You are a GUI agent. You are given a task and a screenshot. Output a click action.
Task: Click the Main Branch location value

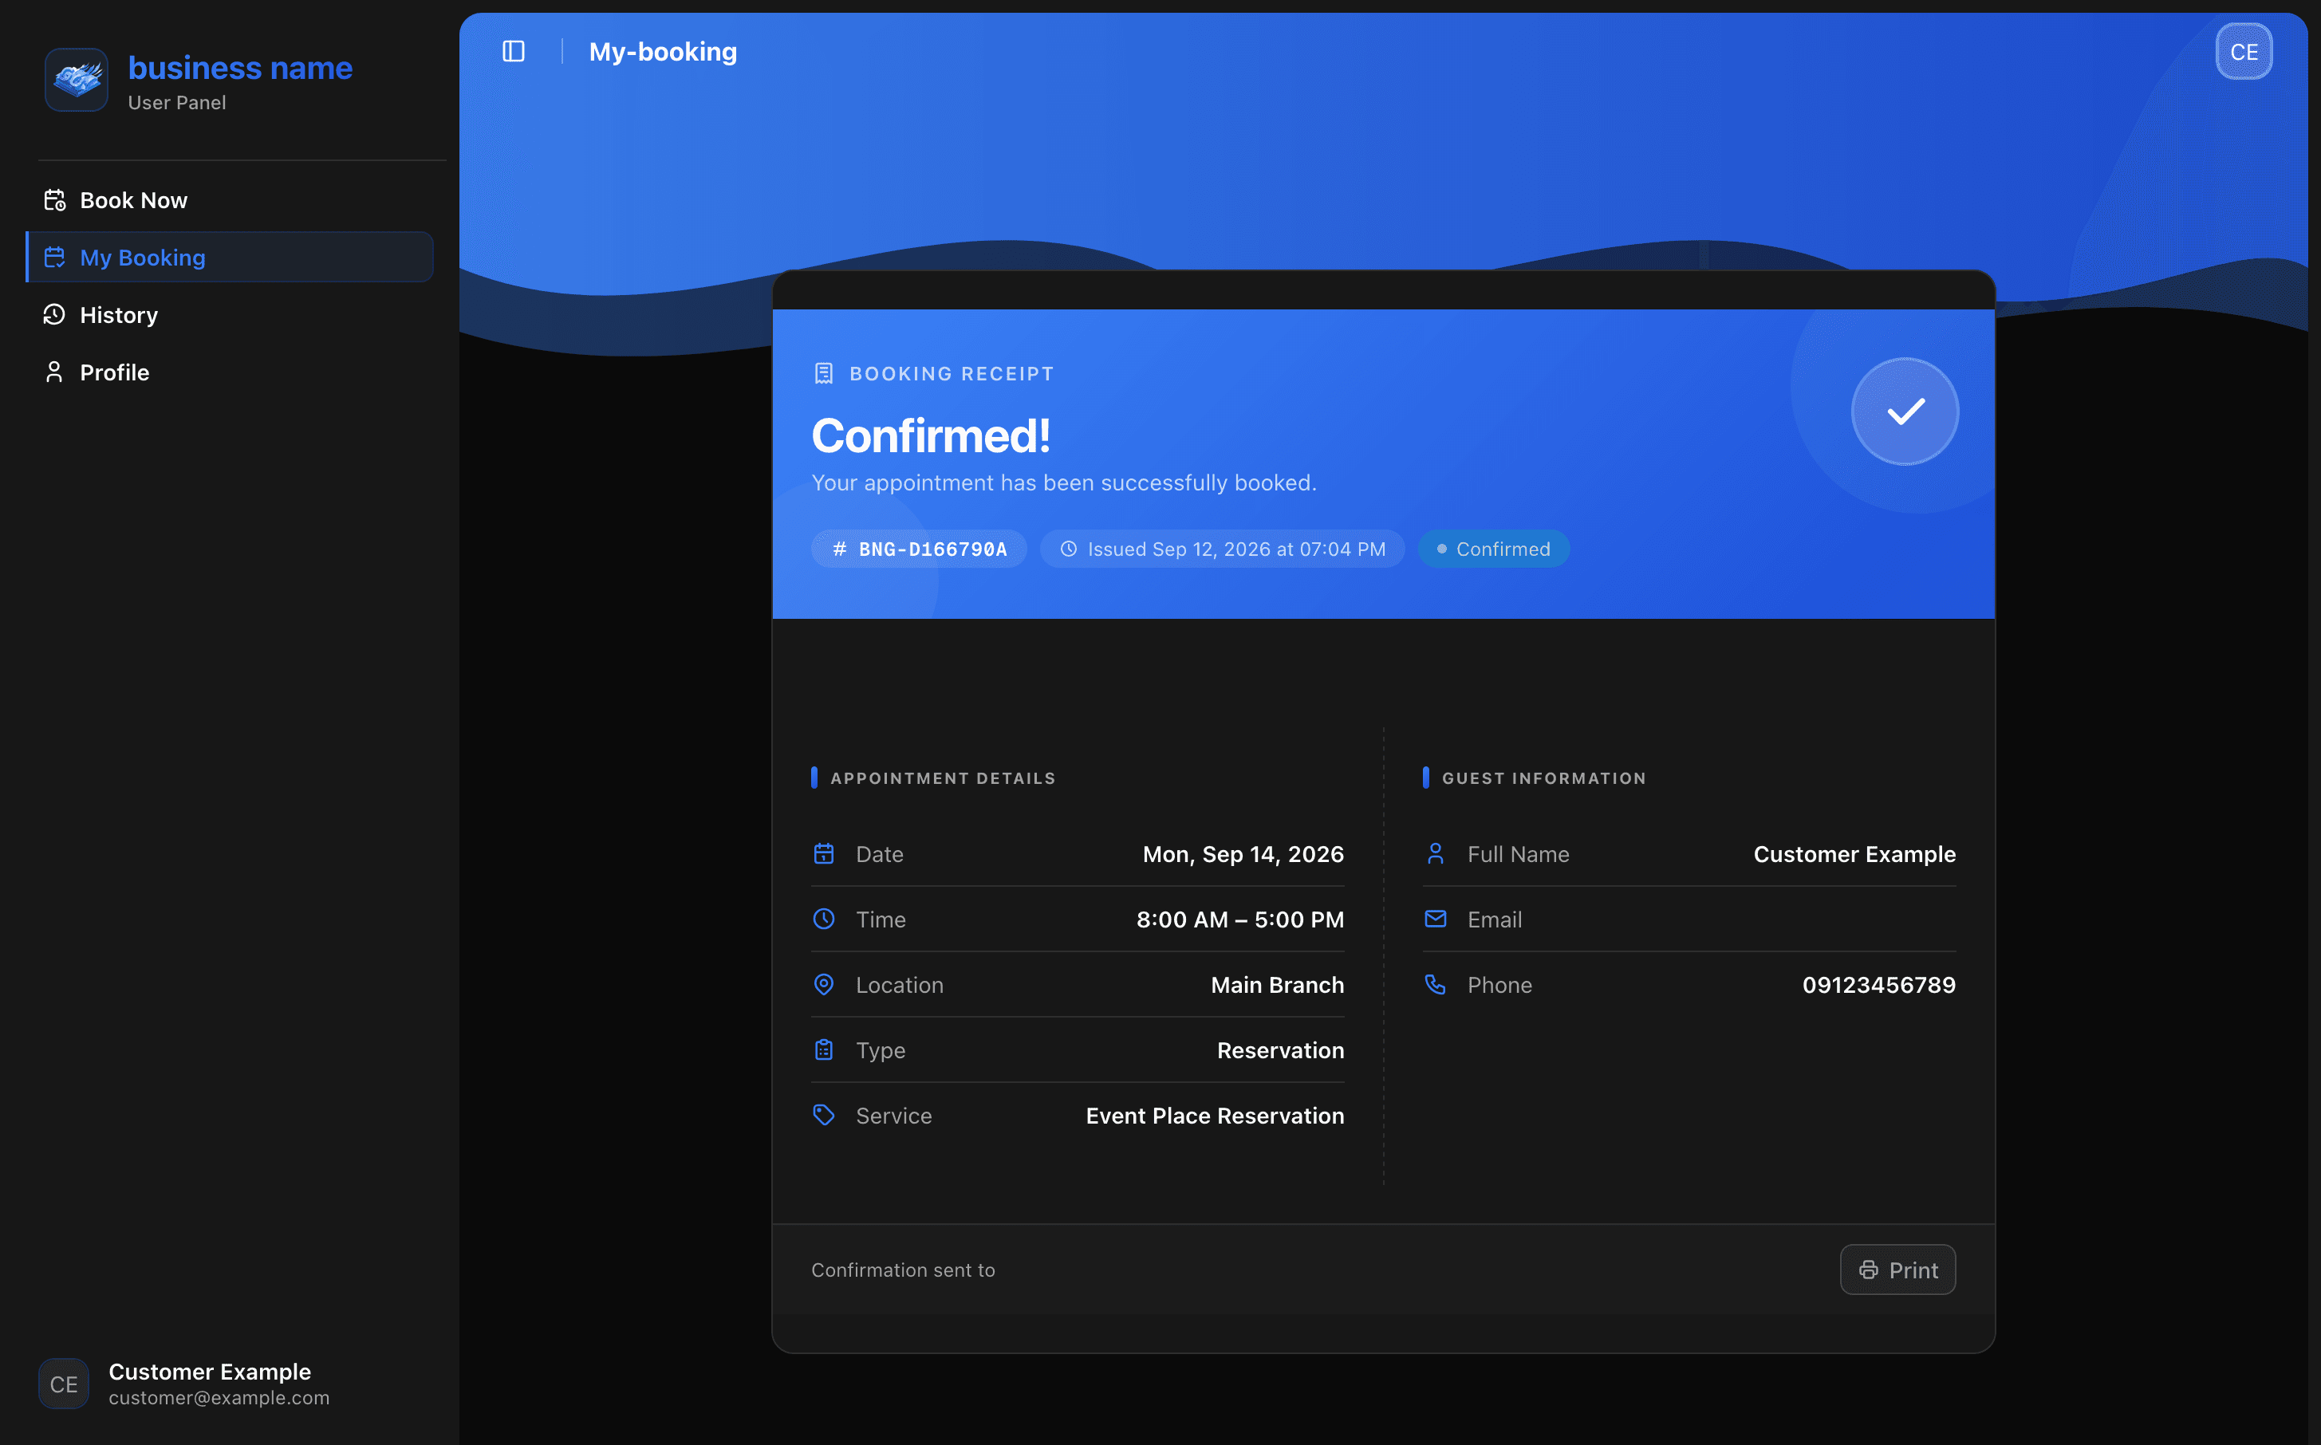(x=1278, y=986)
